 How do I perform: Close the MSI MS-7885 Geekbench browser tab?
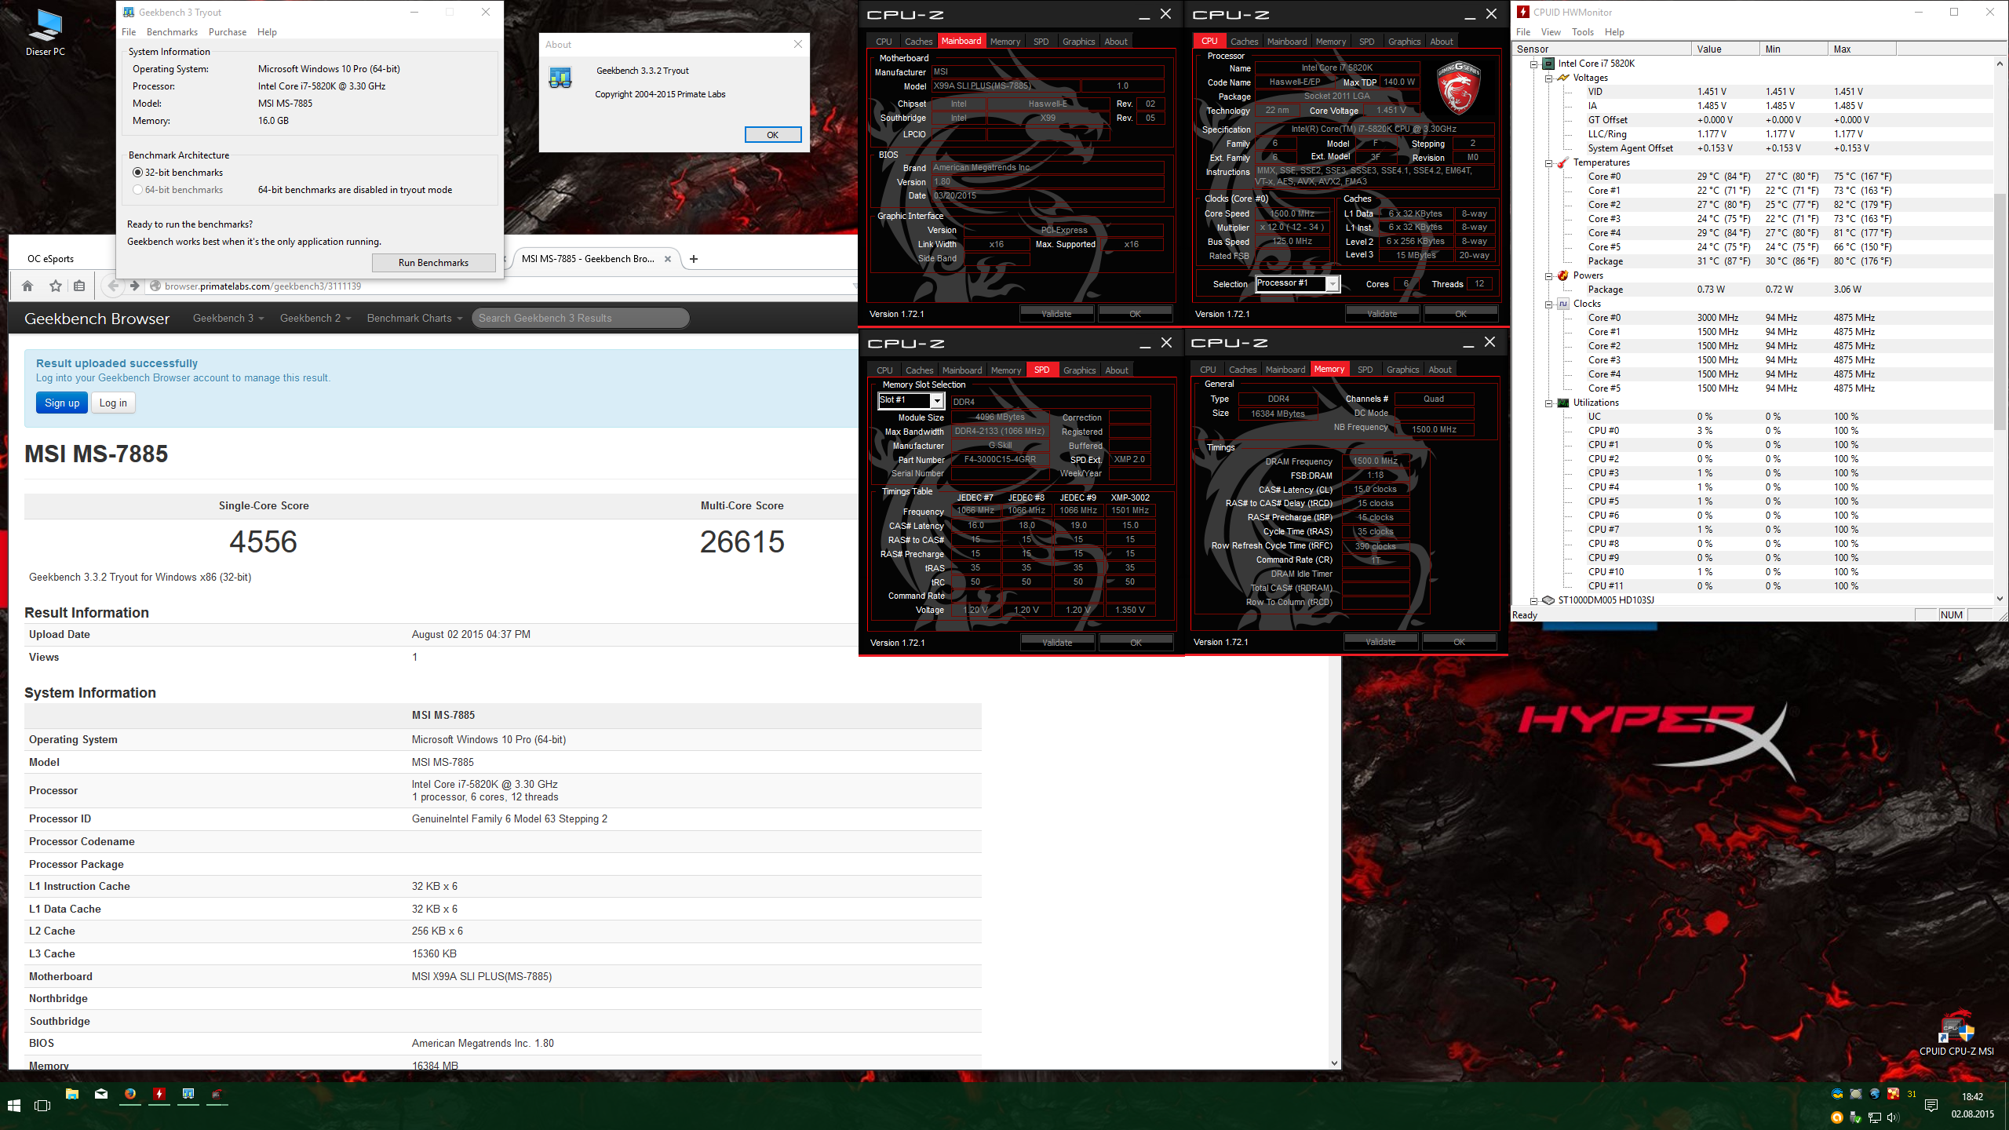click(668, 259)
